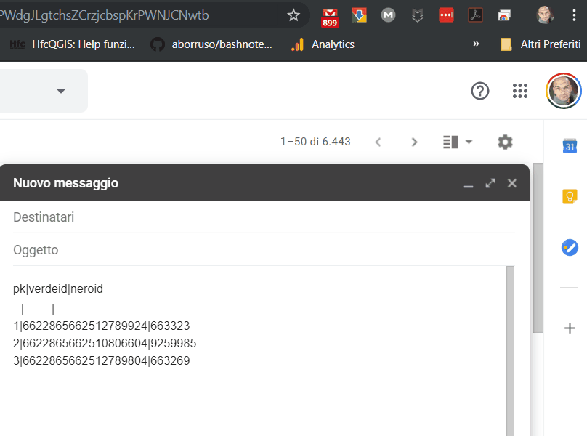Expand the search options dropdown arrow
Screen dimensions: 587x436
click(x=61, y=91)
